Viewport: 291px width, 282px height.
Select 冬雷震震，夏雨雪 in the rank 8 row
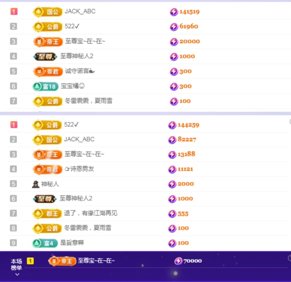click(x=88, y=228)
